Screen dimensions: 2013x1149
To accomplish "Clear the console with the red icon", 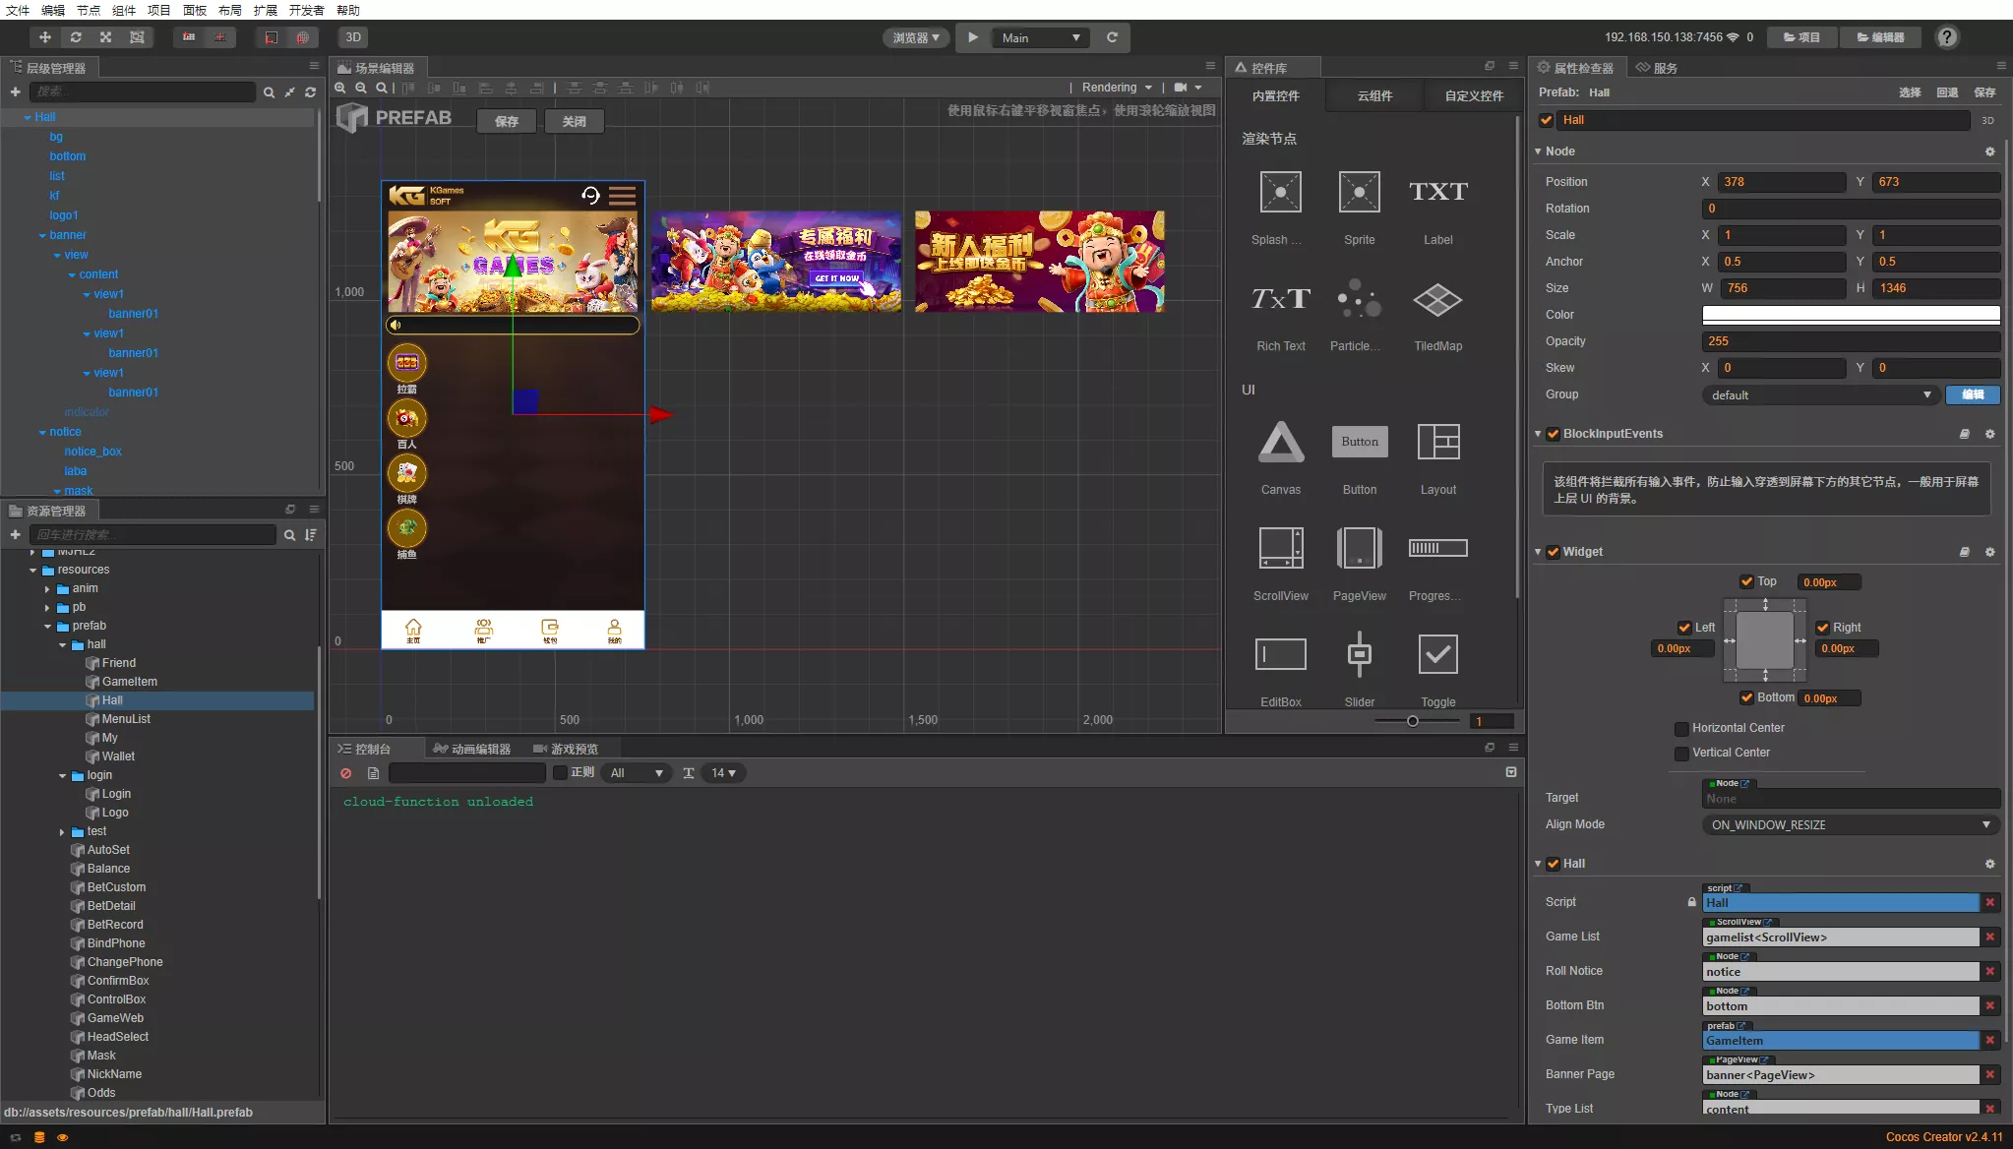I will click(x=346, y=773).
